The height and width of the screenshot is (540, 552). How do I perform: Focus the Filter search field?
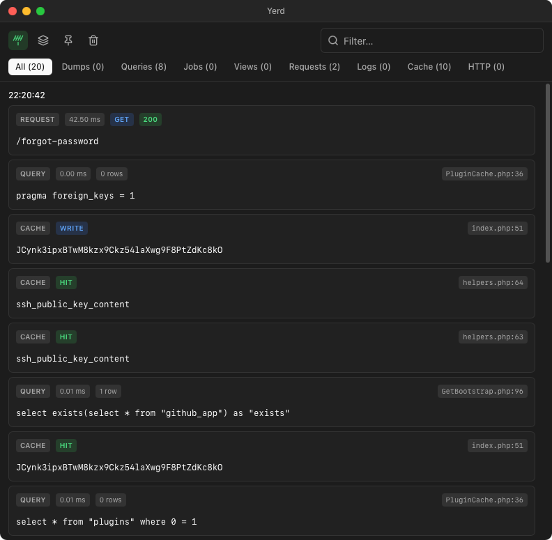pyautogui.click(x=431, y=41)
